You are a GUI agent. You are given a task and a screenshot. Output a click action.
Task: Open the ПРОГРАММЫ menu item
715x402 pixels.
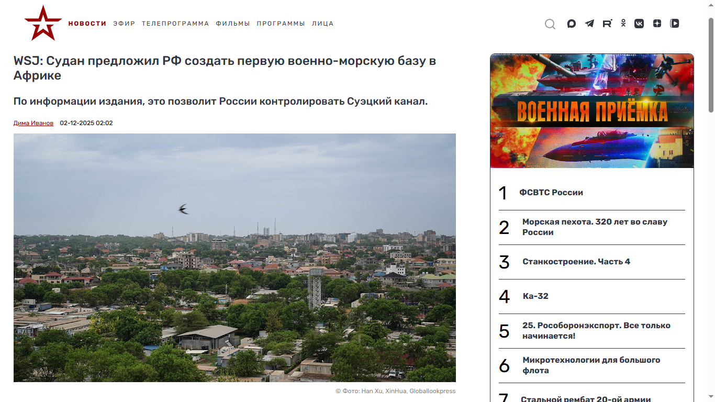[x=281, y=24]
